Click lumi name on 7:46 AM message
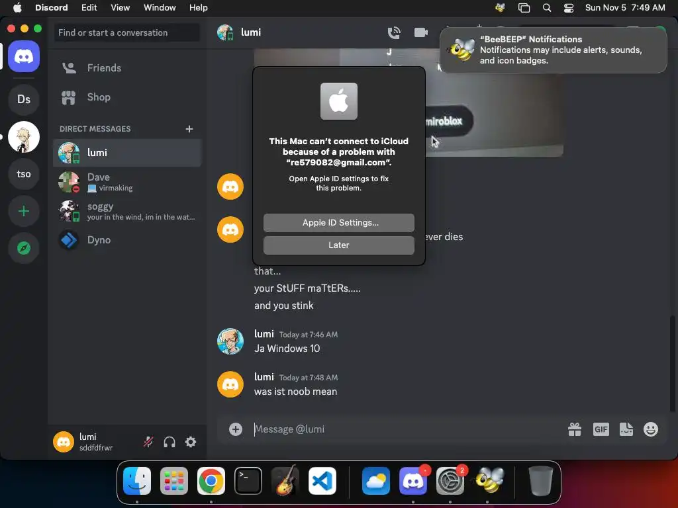 click(264, 334)
